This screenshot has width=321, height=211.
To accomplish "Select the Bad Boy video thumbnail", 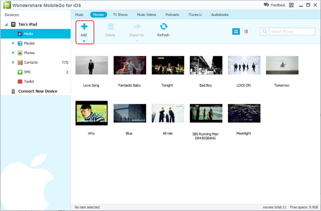I will [206, 65].
